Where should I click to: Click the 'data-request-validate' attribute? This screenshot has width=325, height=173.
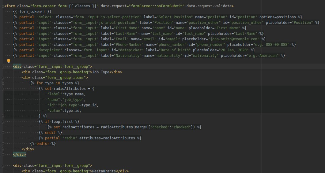pyautogui.click(x=209, y=6)
